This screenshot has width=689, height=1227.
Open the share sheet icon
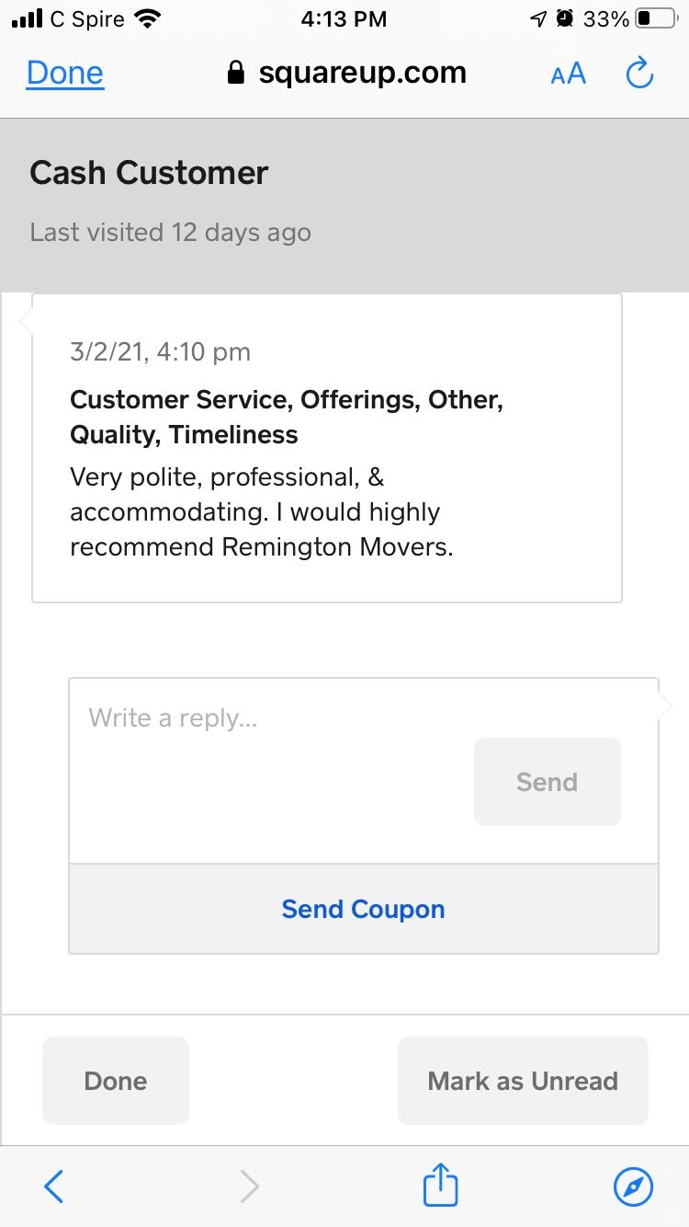[440, 1184]
